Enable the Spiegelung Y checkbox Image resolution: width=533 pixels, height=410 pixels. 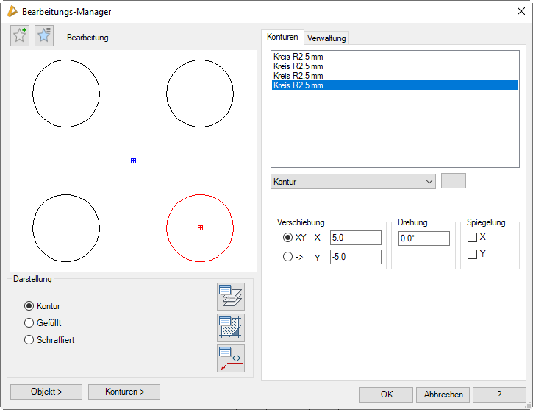click(x=473, y=255)
